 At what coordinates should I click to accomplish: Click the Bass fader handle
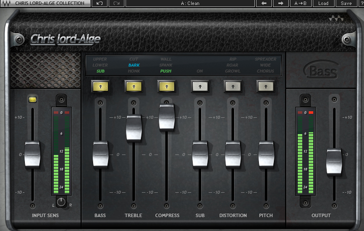100,154
